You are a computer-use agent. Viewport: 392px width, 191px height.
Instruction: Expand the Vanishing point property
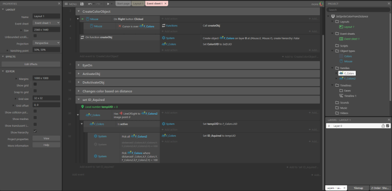7,50
